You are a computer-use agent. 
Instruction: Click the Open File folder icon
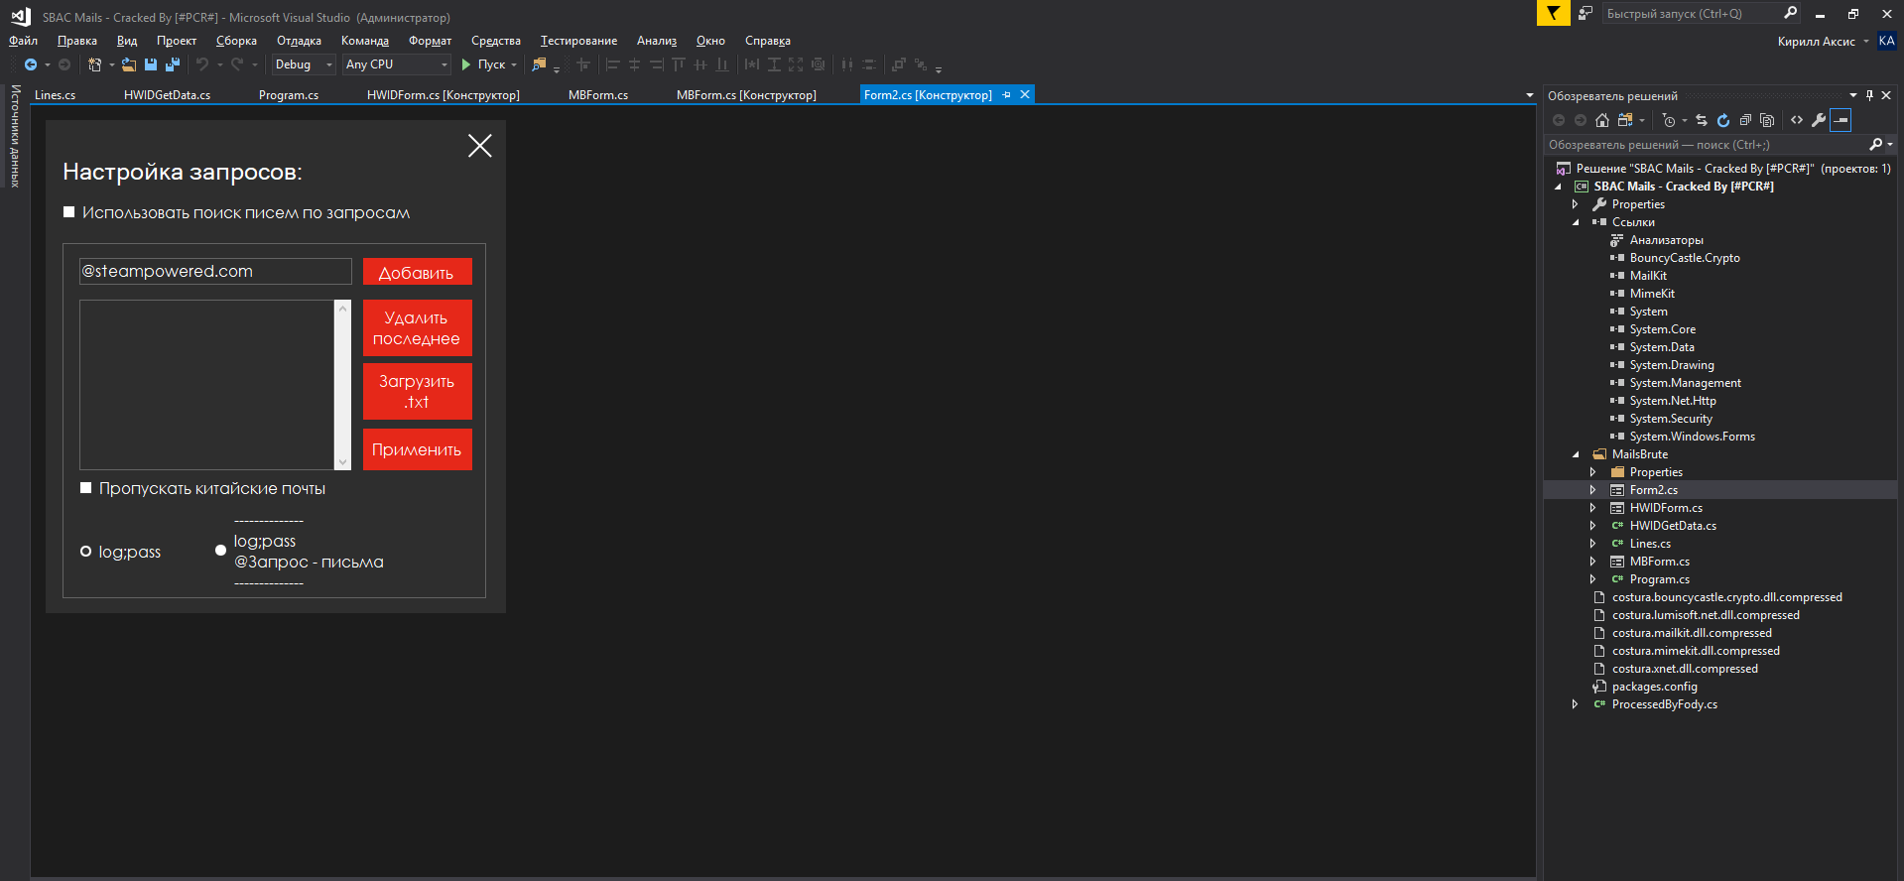129,64
